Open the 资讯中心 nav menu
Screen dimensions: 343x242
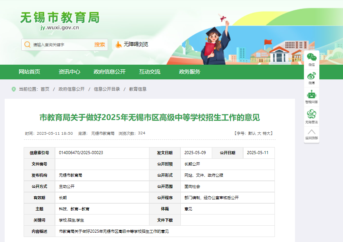[69, 72]
